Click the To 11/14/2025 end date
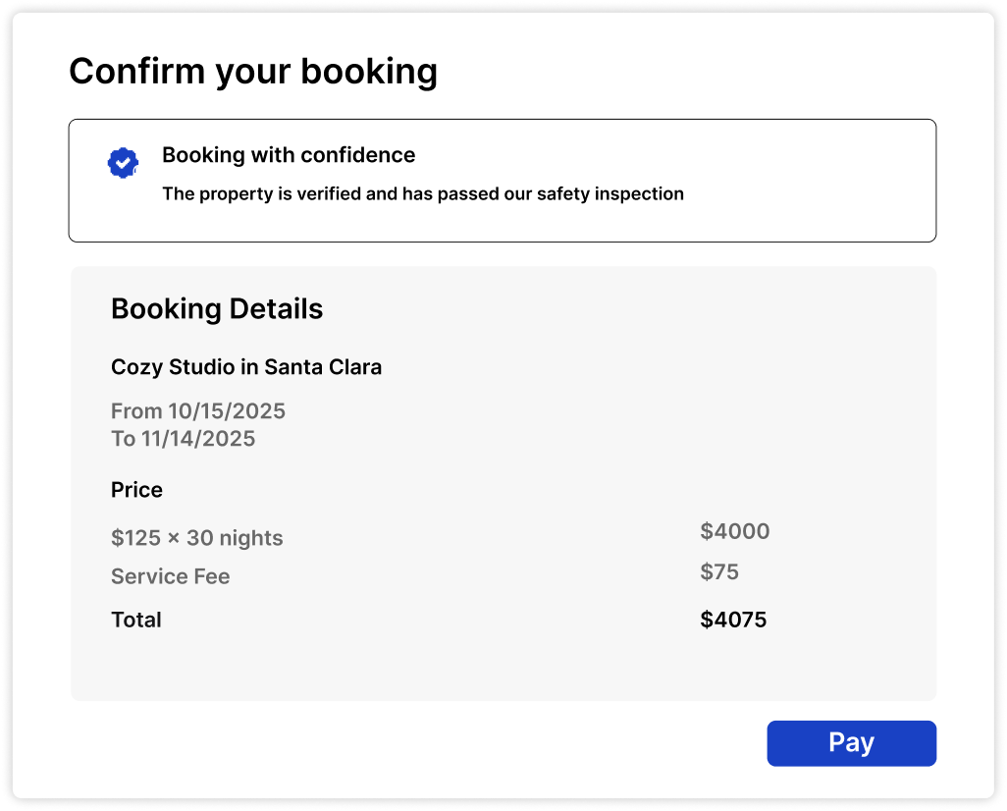Image resolution: width=1007 pixels, height=811 pixels. tap(184, 438)
